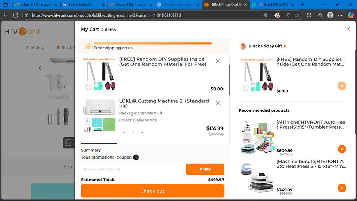Select the $499.98 estimated total value

(x=216, y=180)
